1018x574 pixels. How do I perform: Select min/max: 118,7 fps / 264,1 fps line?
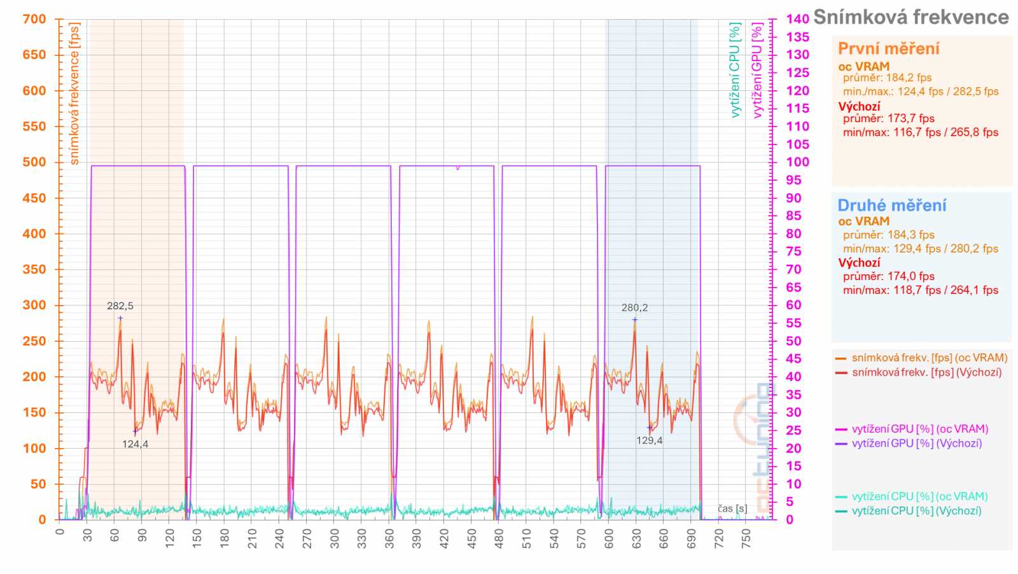coord(921,290)
